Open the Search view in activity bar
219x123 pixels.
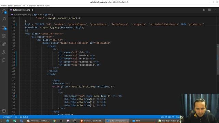(4, 19)
